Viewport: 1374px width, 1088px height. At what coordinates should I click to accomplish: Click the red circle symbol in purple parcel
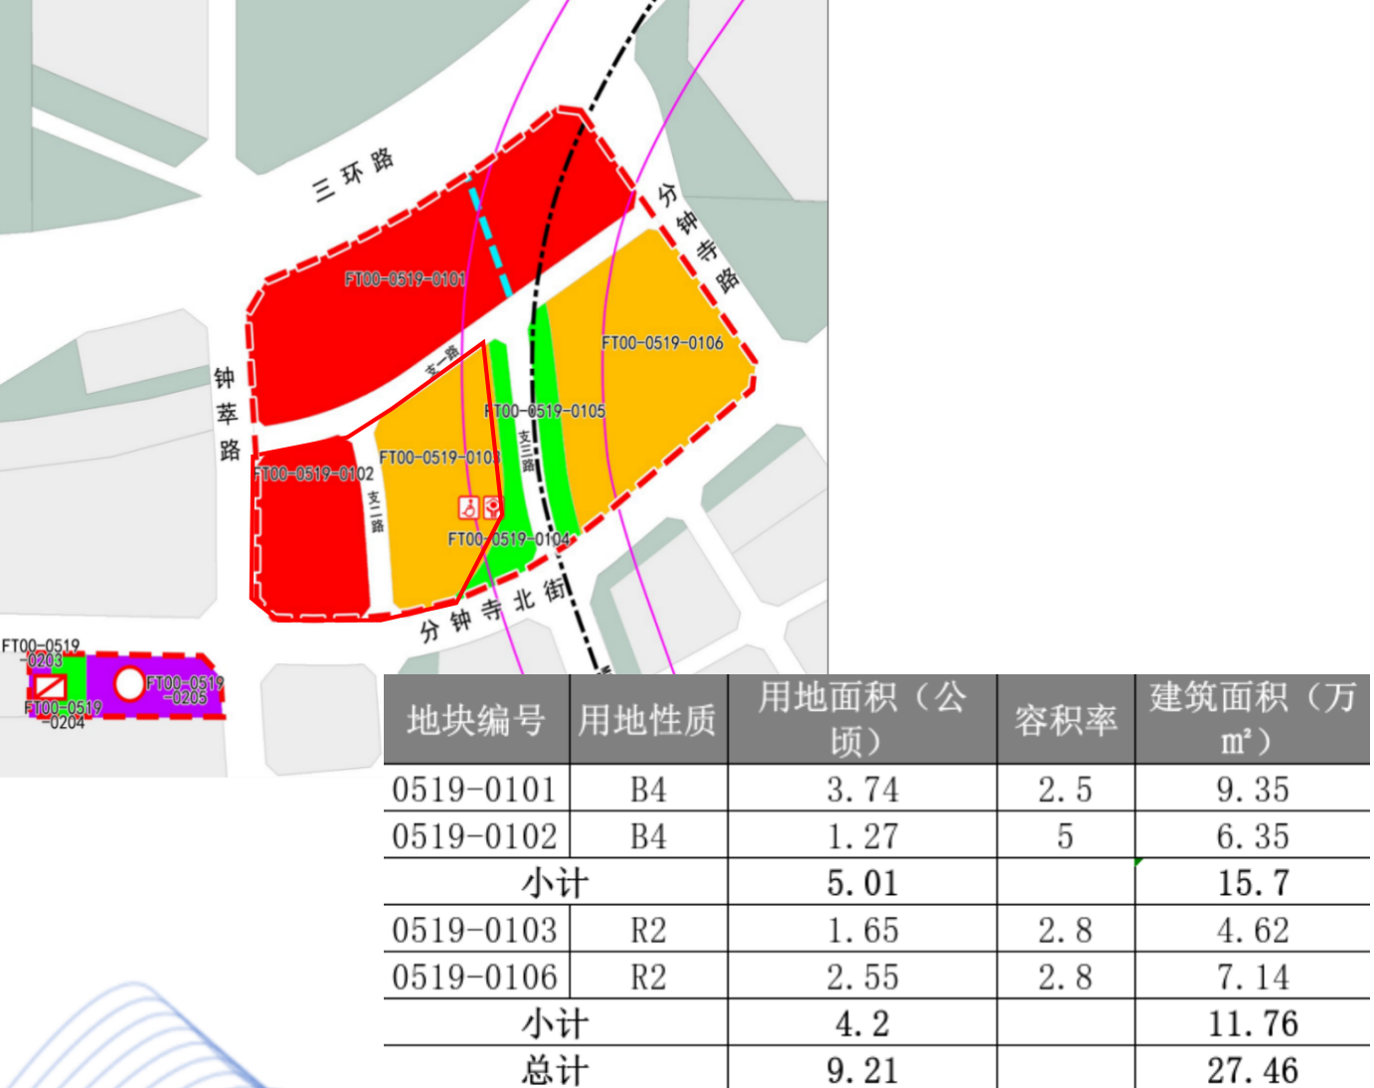[x=130, y=683]
